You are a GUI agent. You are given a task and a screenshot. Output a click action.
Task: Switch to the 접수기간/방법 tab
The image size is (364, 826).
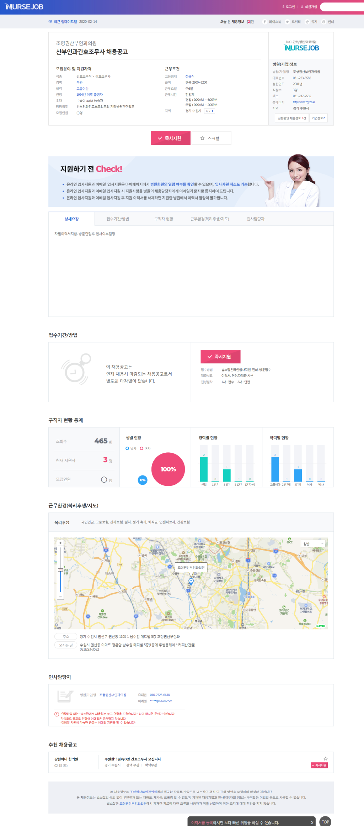118,219
